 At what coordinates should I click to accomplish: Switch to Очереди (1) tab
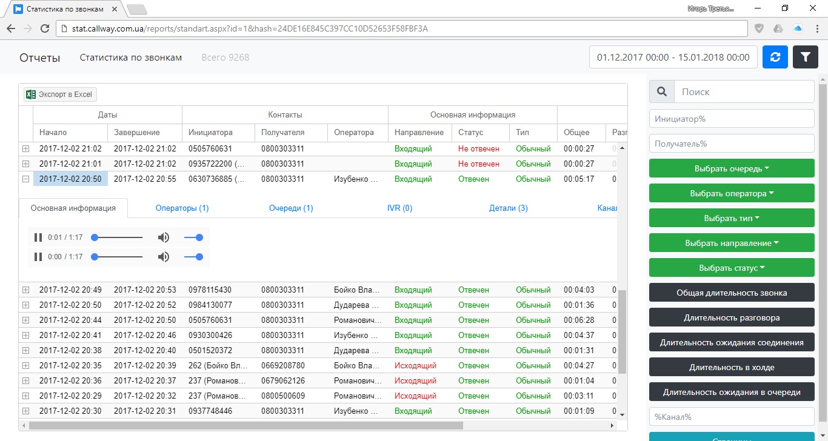tap(291, 208)
